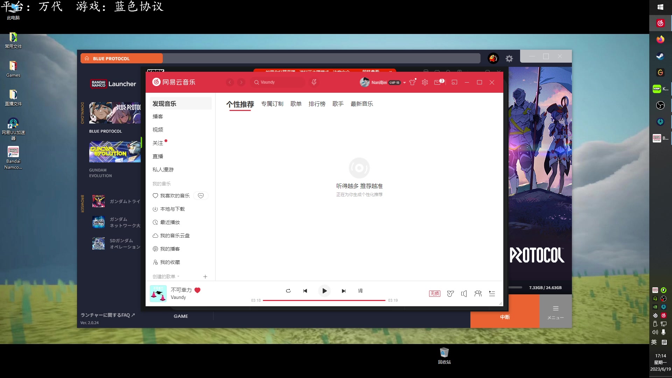Open the Windows Start button

[x=660, y=7]
